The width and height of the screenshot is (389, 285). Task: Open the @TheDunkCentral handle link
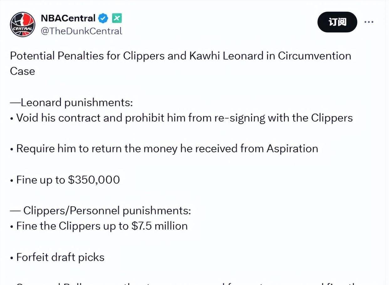tap(81, 31)
